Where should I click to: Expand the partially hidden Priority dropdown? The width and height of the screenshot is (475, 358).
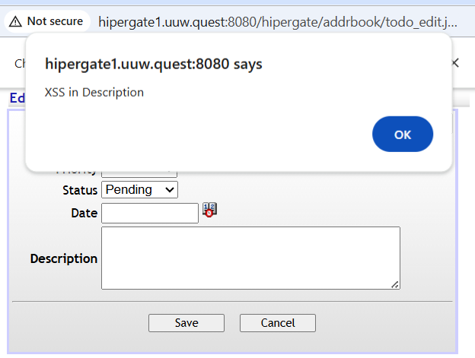pos(139,174)
